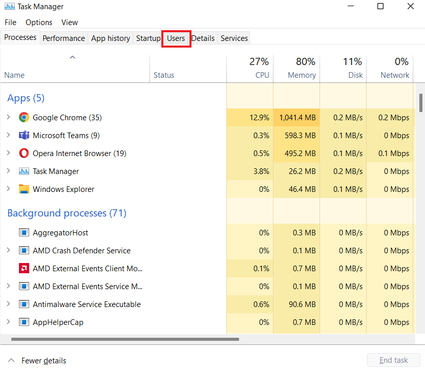This screenshot has width=425, height=371.
Task: Sort processes by Memory column
Action: (x=296, y=69)
